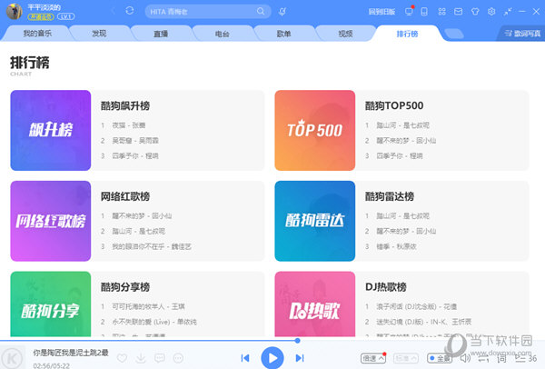The height and width of the screenshot is (369, 545).
Task: Open the DJ热歌 pink cover
Action: tap(315, 304)
